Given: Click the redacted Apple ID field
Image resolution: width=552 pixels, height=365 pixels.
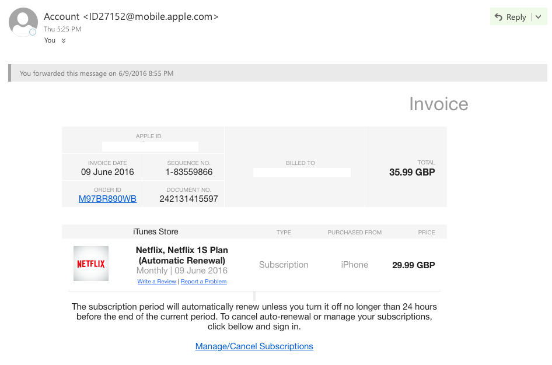Looking at the screenshot, I should [x=150, y=146].
